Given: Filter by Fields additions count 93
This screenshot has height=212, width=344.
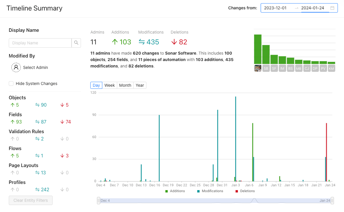Looking at the screenshot, I should tap(16, 122).
